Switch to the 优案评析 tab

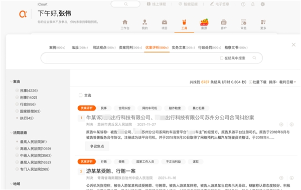click(157, 47)
